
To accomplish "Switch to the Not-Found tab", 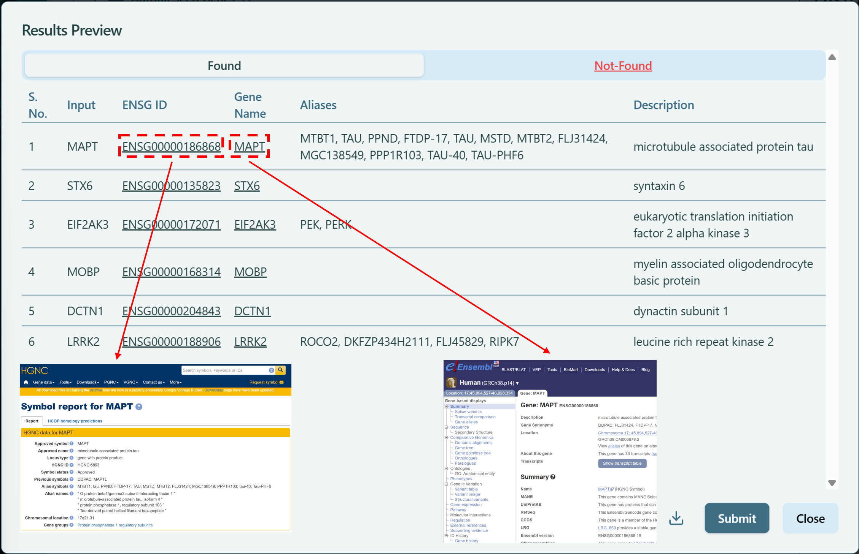I will pyautogui.click(x=623, y=66).
